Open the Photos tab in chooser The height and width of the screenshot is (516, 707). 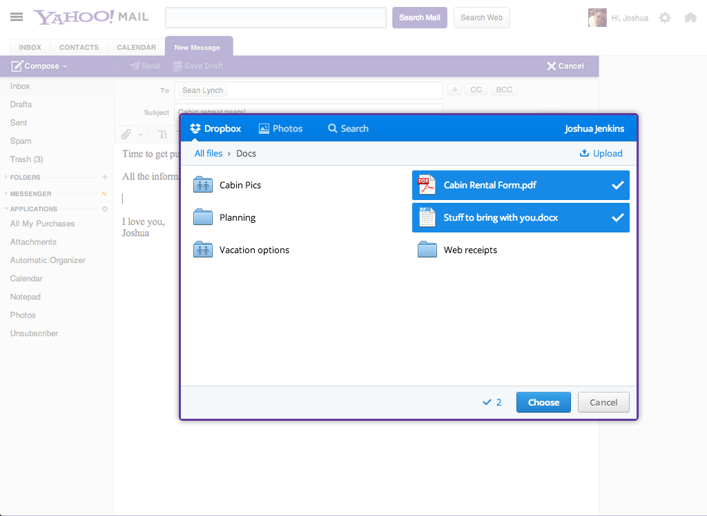click(280, 128)
